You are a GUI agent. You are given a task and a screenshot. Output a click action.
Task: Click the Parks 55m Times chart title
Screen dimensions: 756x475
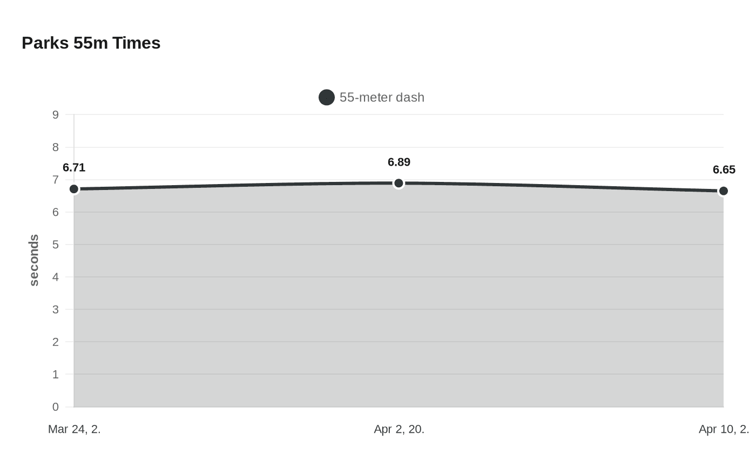91,43
